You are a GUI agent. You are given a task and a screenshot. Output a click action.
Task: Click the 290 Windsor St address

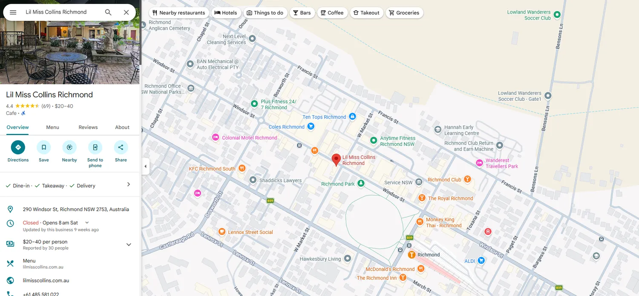point(76,209)
